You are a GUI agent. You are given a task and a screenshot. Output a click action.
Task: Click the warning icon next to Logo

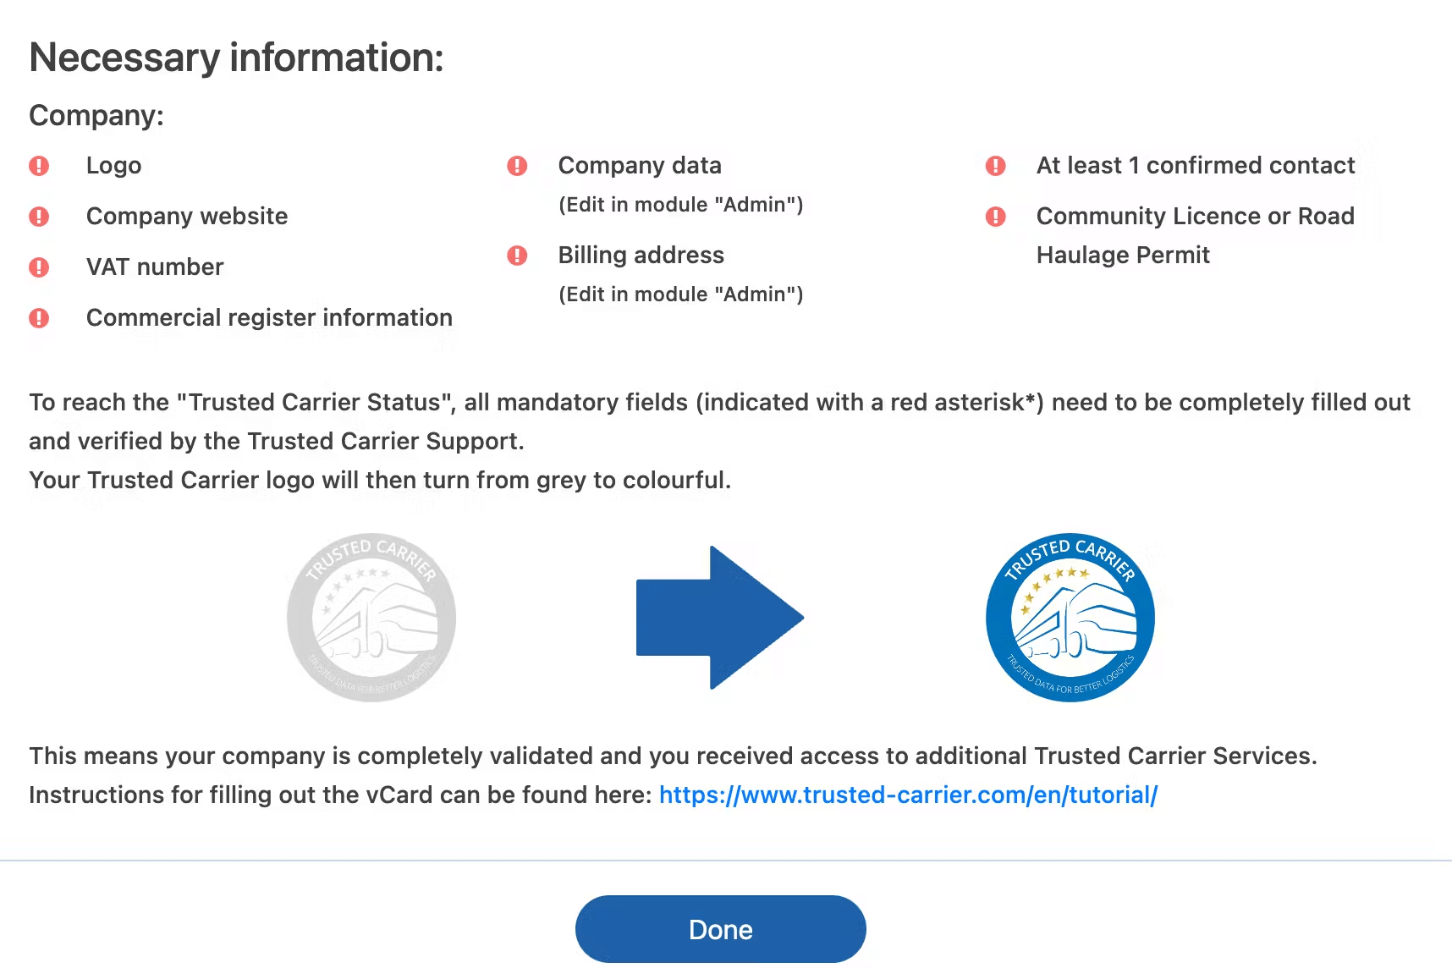(38, 166)
